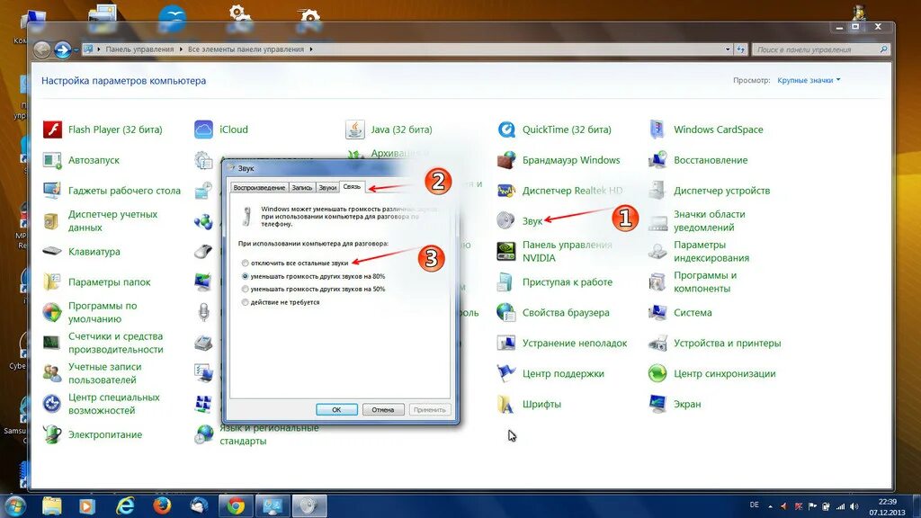This screenshot has width=921, height=518.
Task: Open Диспетчер устройств
Action: [710, 191]
